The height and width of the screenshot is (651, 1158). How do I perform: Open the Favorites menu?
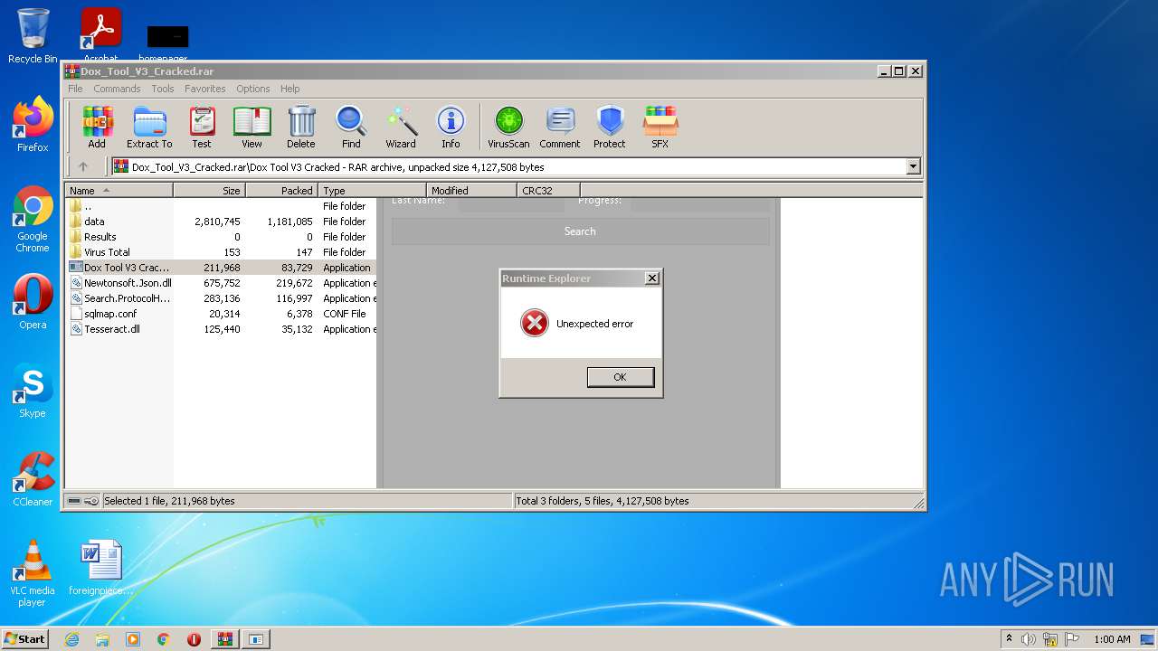pos(205,89)
